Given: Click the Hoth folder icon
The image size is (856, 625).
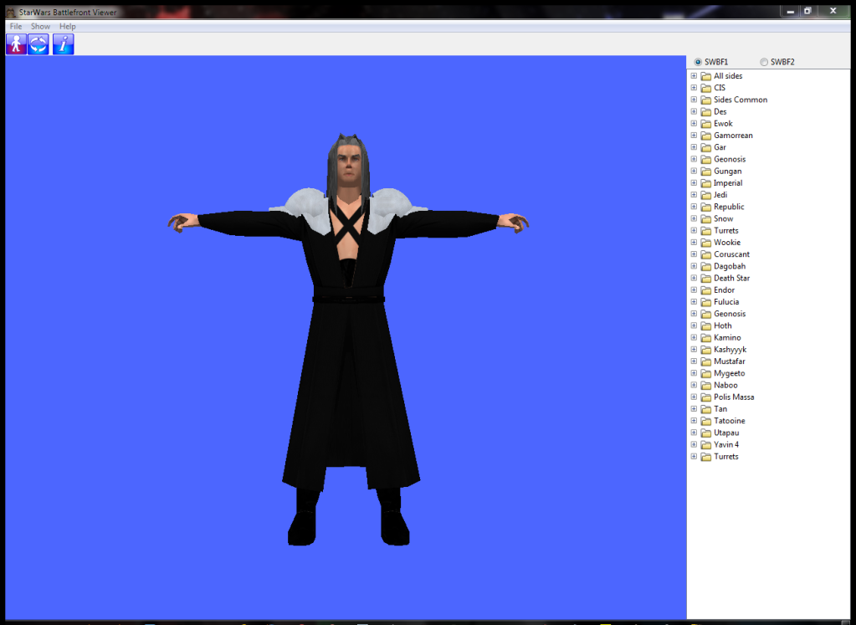Looking at the screenshot, I should click(x=706, y=325).
